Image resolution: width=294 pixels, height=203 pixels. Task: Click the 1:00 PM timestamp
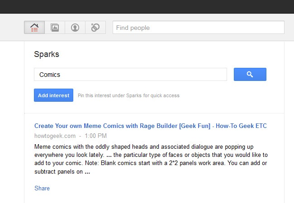coord(95,136)
